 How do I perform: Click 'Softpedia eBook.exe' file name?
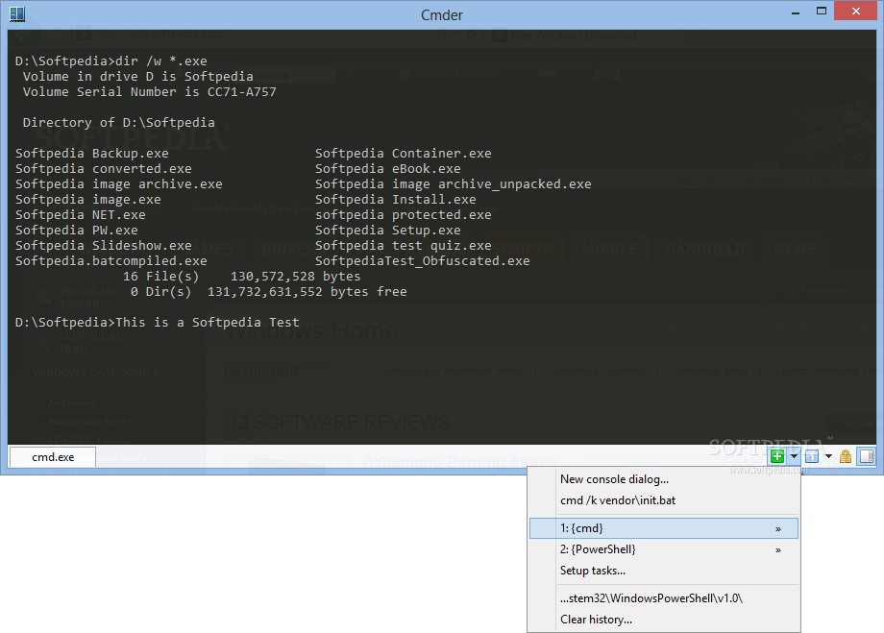coord(388,168)
